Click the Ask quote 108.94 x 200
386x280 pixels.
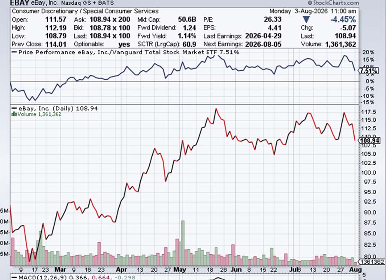pos(110,19)
